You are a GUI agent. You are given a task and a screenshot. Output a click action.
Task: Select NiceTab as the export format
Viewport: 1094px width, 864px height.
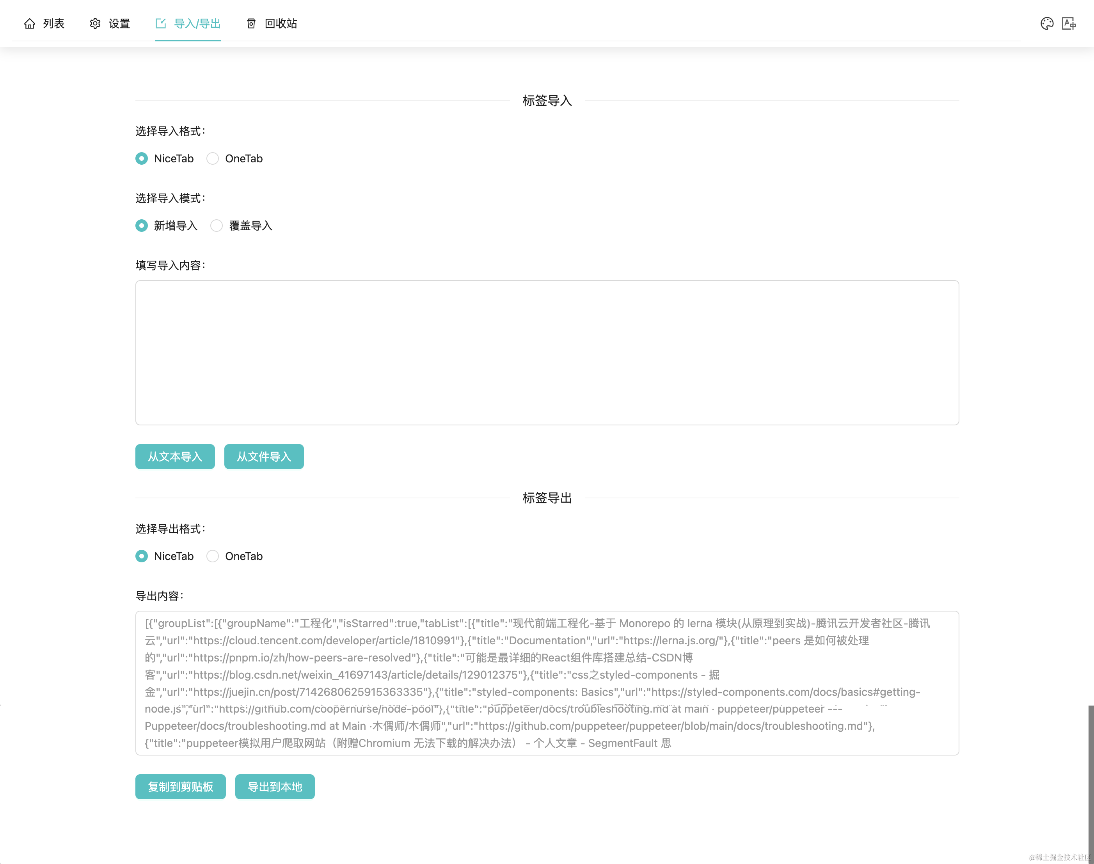[142, 556]
